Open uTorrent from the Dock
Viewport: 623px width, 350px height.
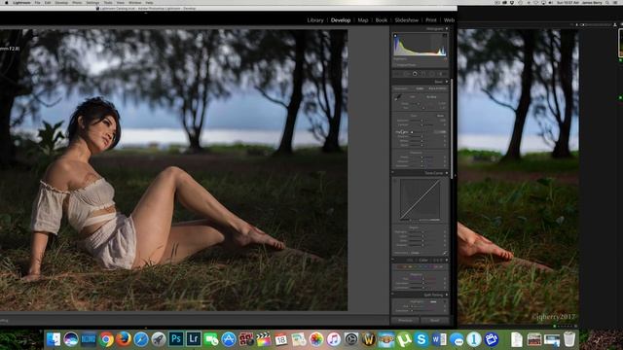point(404,339)
